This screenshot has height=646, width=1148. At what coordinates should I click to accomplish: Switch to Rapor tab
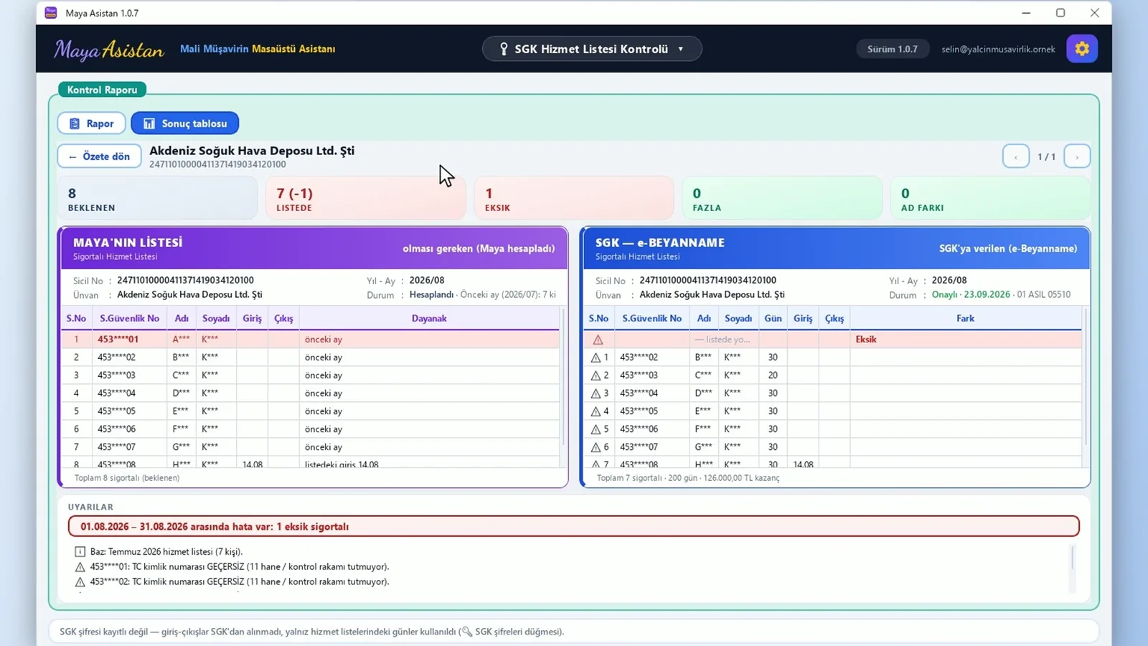92,123
